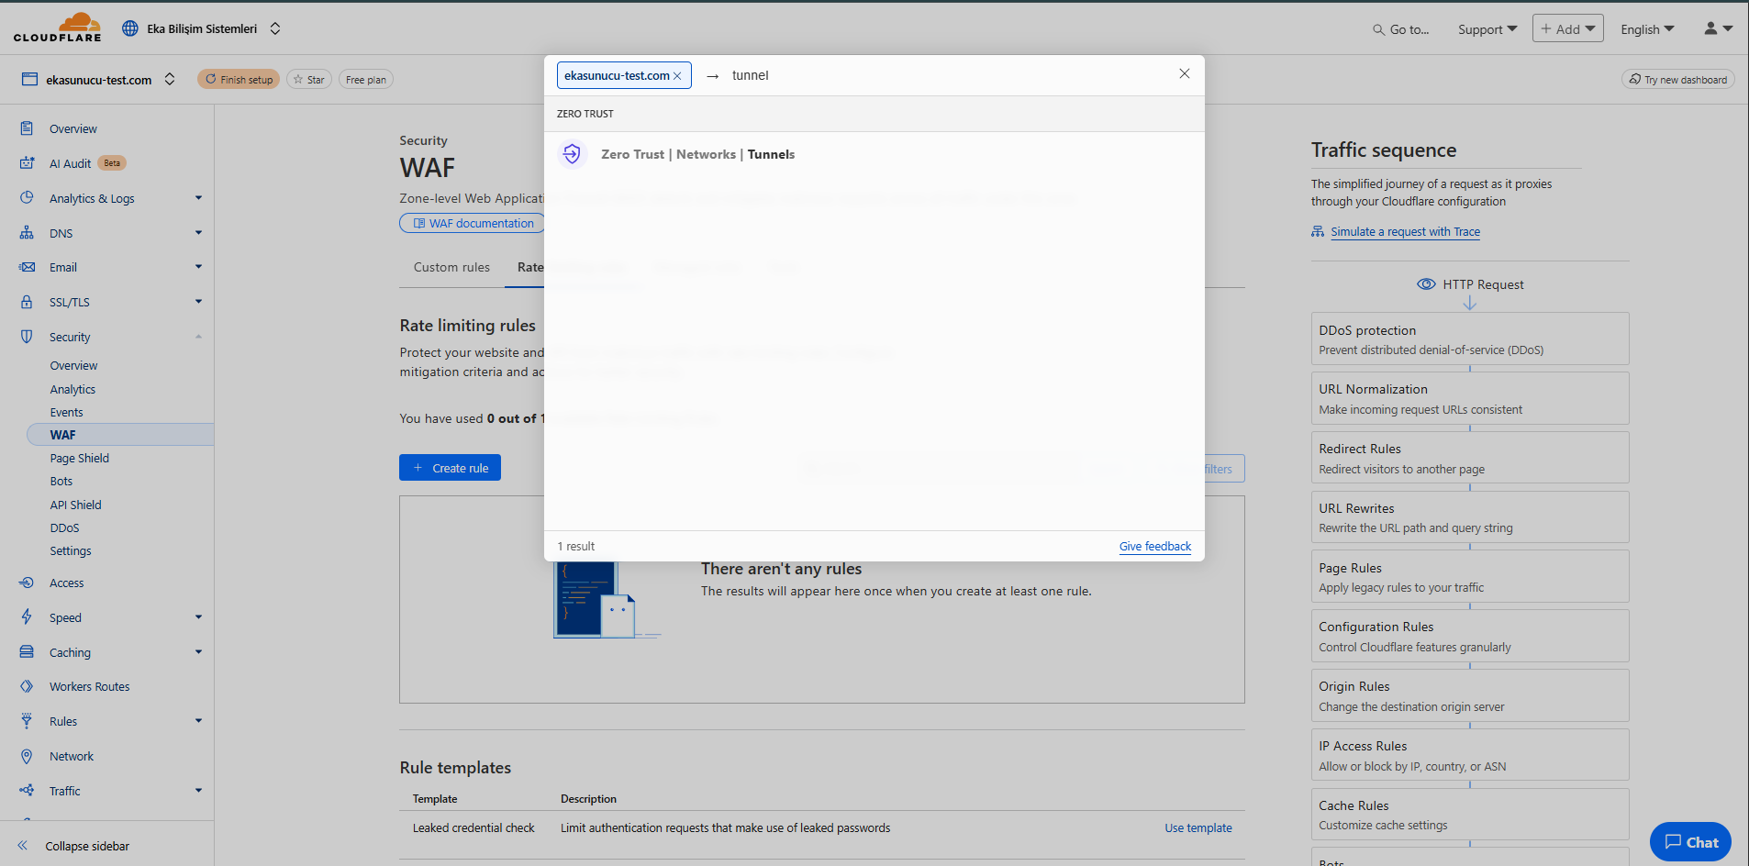Screen dimensions: 1749x866
Task: Open WAF under Security in sidebar
Action: pyautogui.click(x=120, y=435)
